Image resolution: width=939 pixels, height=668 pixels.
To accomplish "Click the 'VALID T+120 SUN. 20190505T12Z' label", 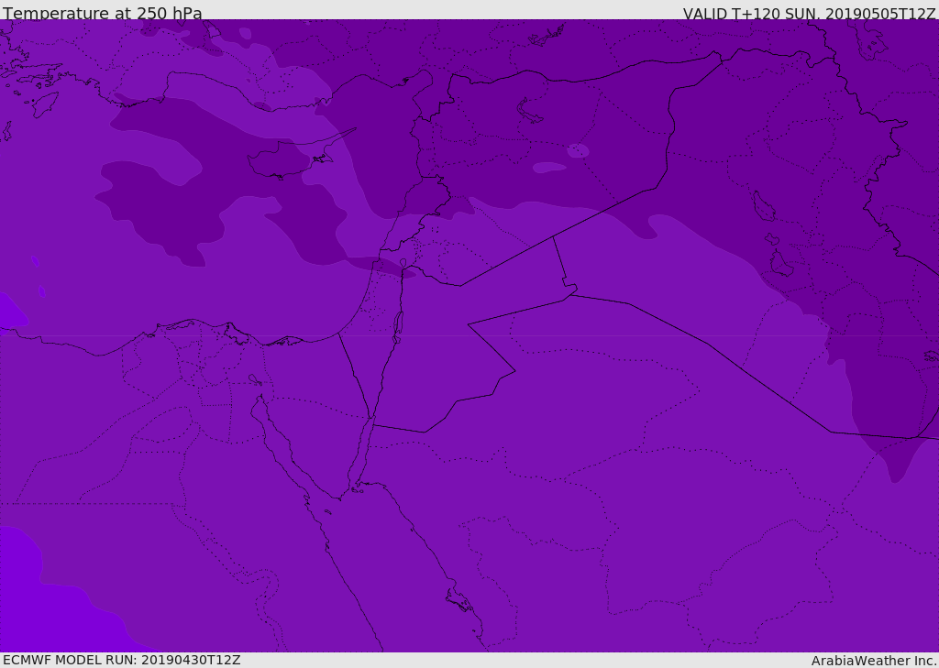I will (x=809, y=14).
